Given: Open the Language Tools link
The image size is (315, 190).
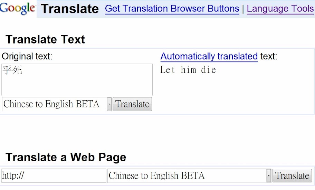Looking at the screenshot, I should pos(280,9).
